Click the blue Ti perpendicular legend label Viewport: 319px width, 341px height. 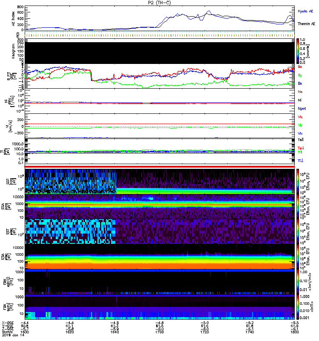(300, 161)
